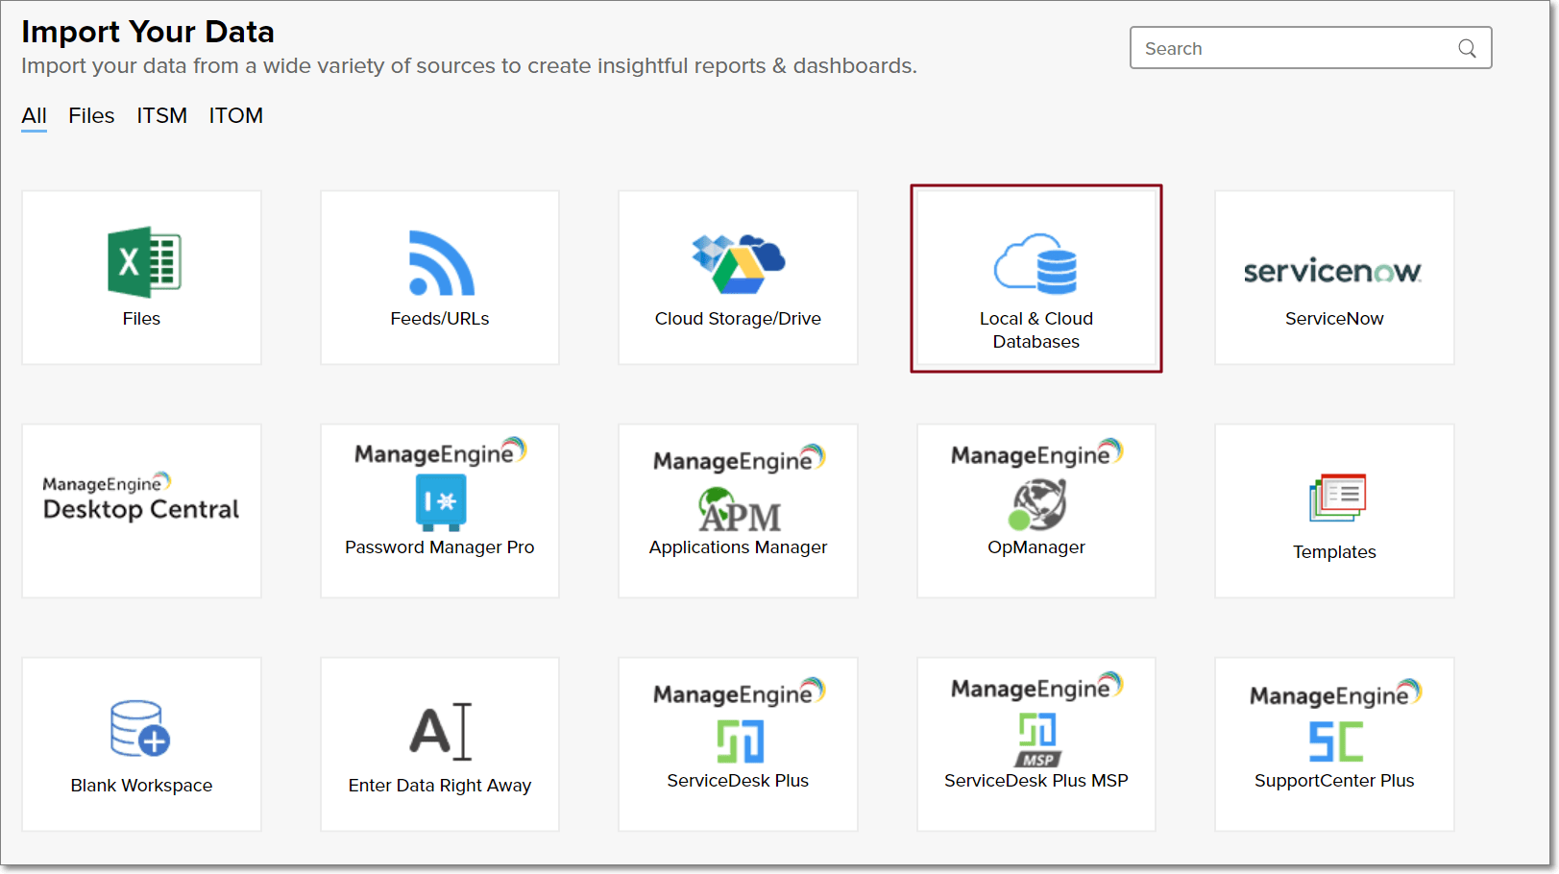Click the SupportCenter Plus SC icon

[1335, 741]
